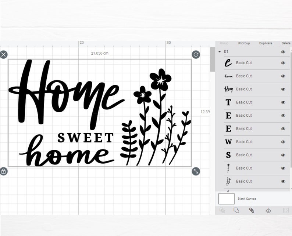Select the branch sprig layer thumbnail
This screenshot has width=292, height=236.
228,181
